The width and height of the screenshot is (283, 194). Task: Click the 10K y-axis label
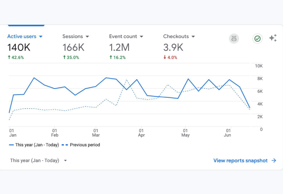pos(259,66)
